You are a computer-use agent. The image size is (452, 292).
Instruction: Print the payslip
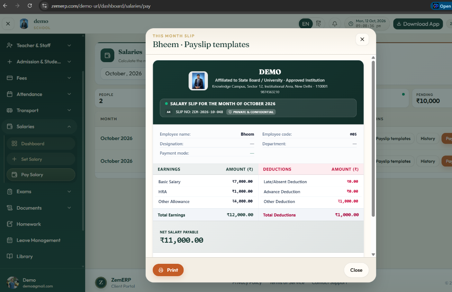168,270
